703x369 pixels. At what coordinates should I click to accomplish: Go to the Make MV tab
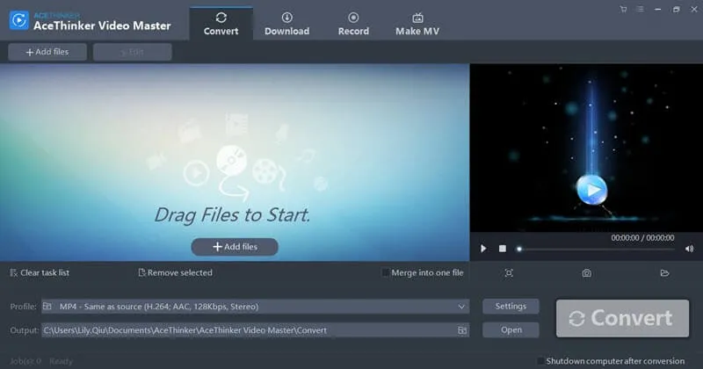(x=417, y=23)
